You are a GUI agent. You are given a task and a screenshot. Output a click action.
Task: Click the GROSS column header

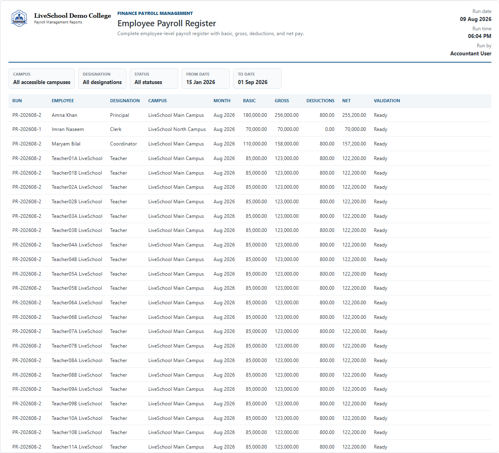coord(282,101)
